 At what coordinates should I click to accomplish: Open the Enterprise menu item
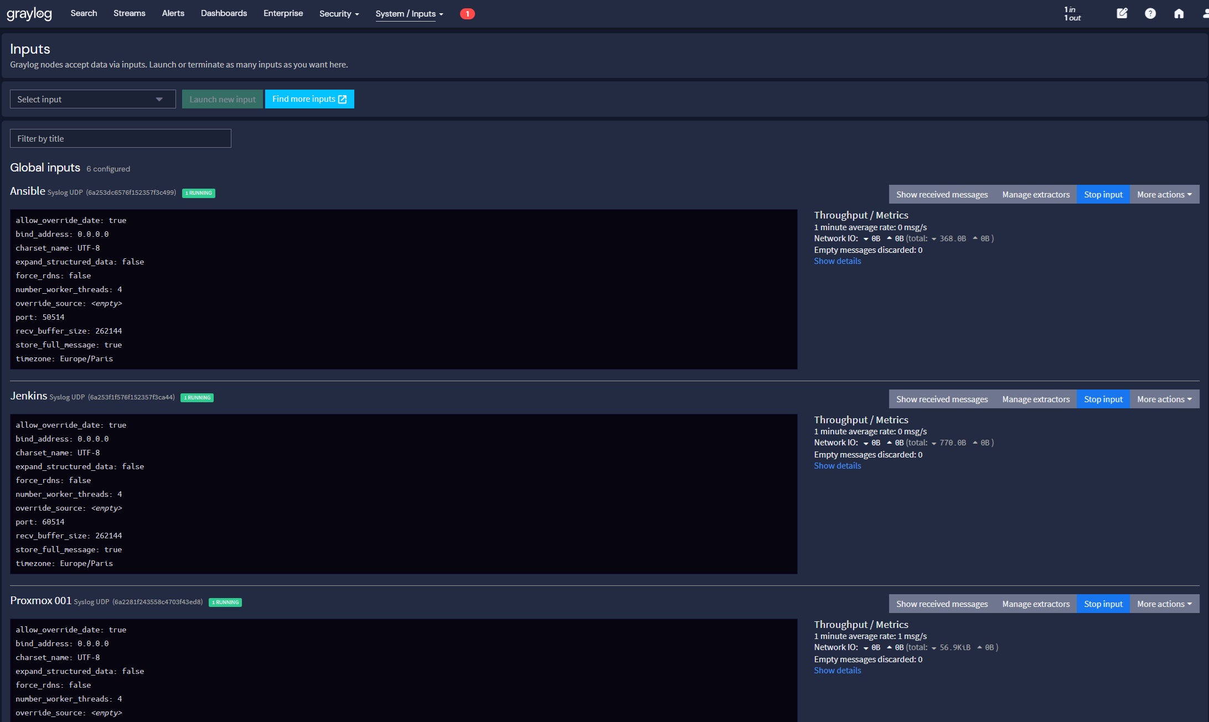[x=283, y=13]
